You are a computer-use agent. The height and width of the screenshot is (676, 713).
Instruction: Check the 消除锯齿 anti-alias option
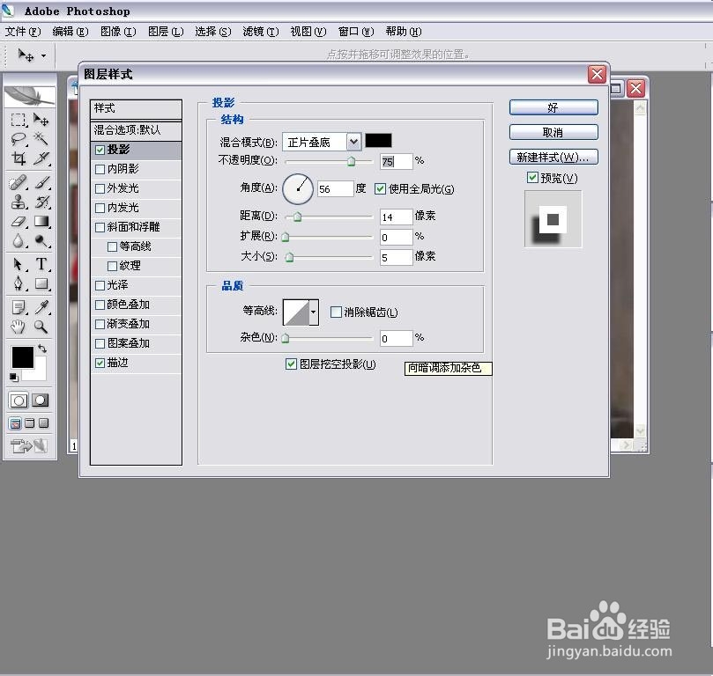pyautogui.click(x=335, y=312)
